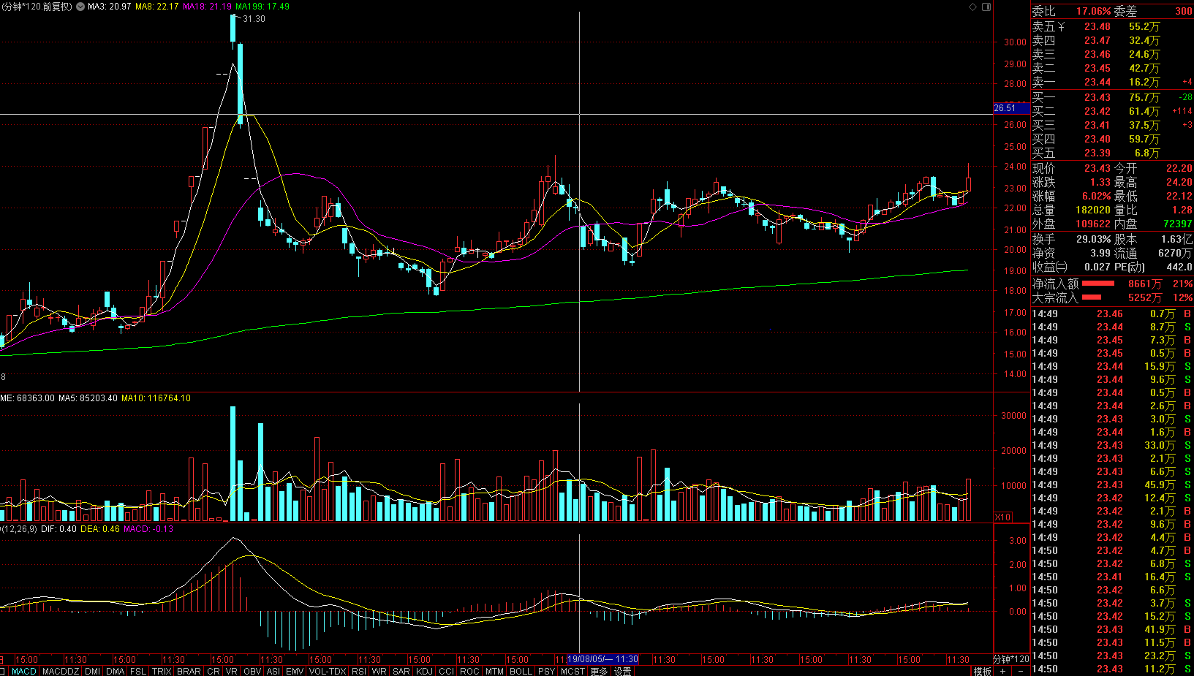1194x676 pixels.
Task: Select the MTM indicator tab
Action: coord(494,671)
